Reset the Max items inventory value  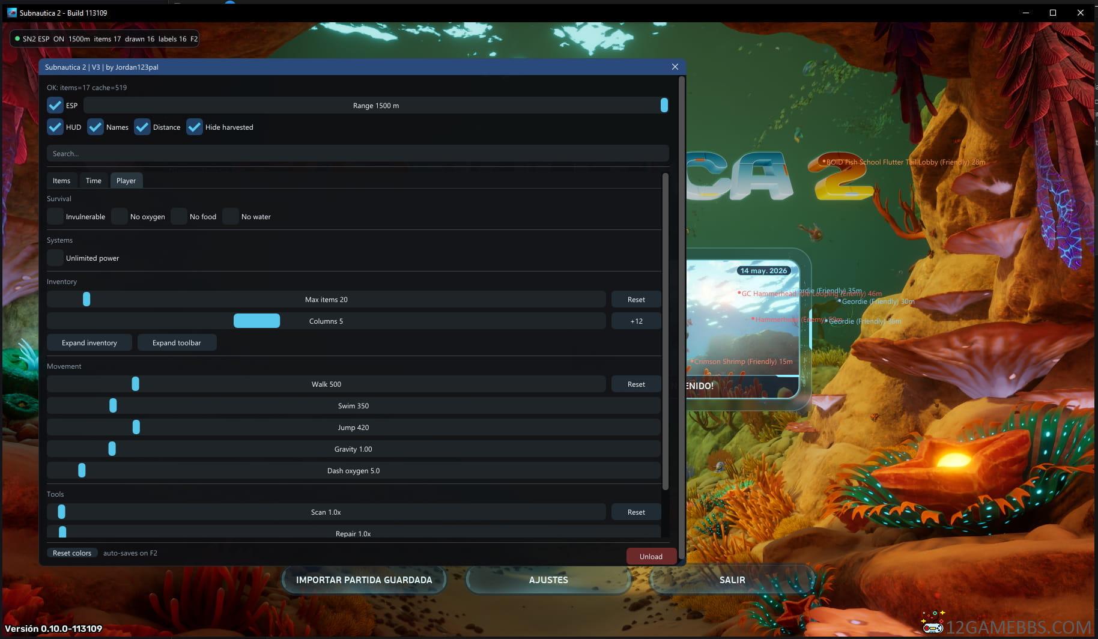click(x=636, y=300)
